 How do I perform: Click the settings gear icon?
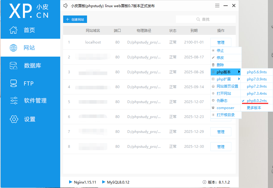click(14, 119)
